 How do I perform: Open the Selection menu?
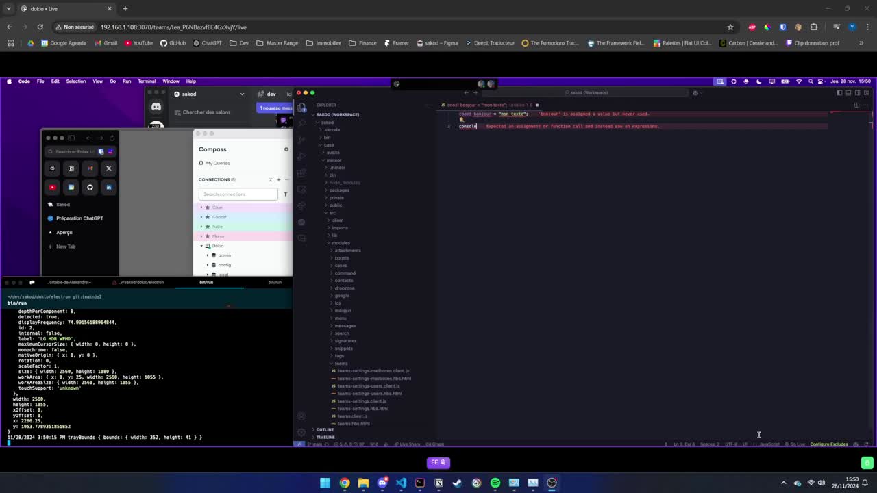click(75, 81)
